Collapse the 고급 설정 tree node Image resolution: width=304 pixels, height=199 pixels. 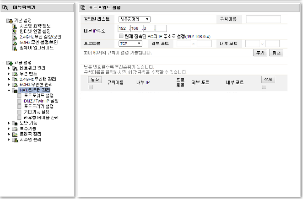3,63
